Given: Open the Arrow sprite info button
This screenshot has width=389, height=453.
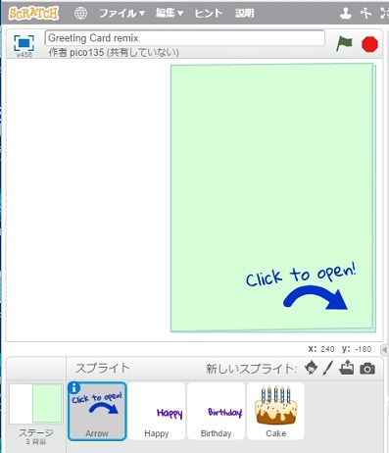Looking at the screenshot, I should [74, 388].
